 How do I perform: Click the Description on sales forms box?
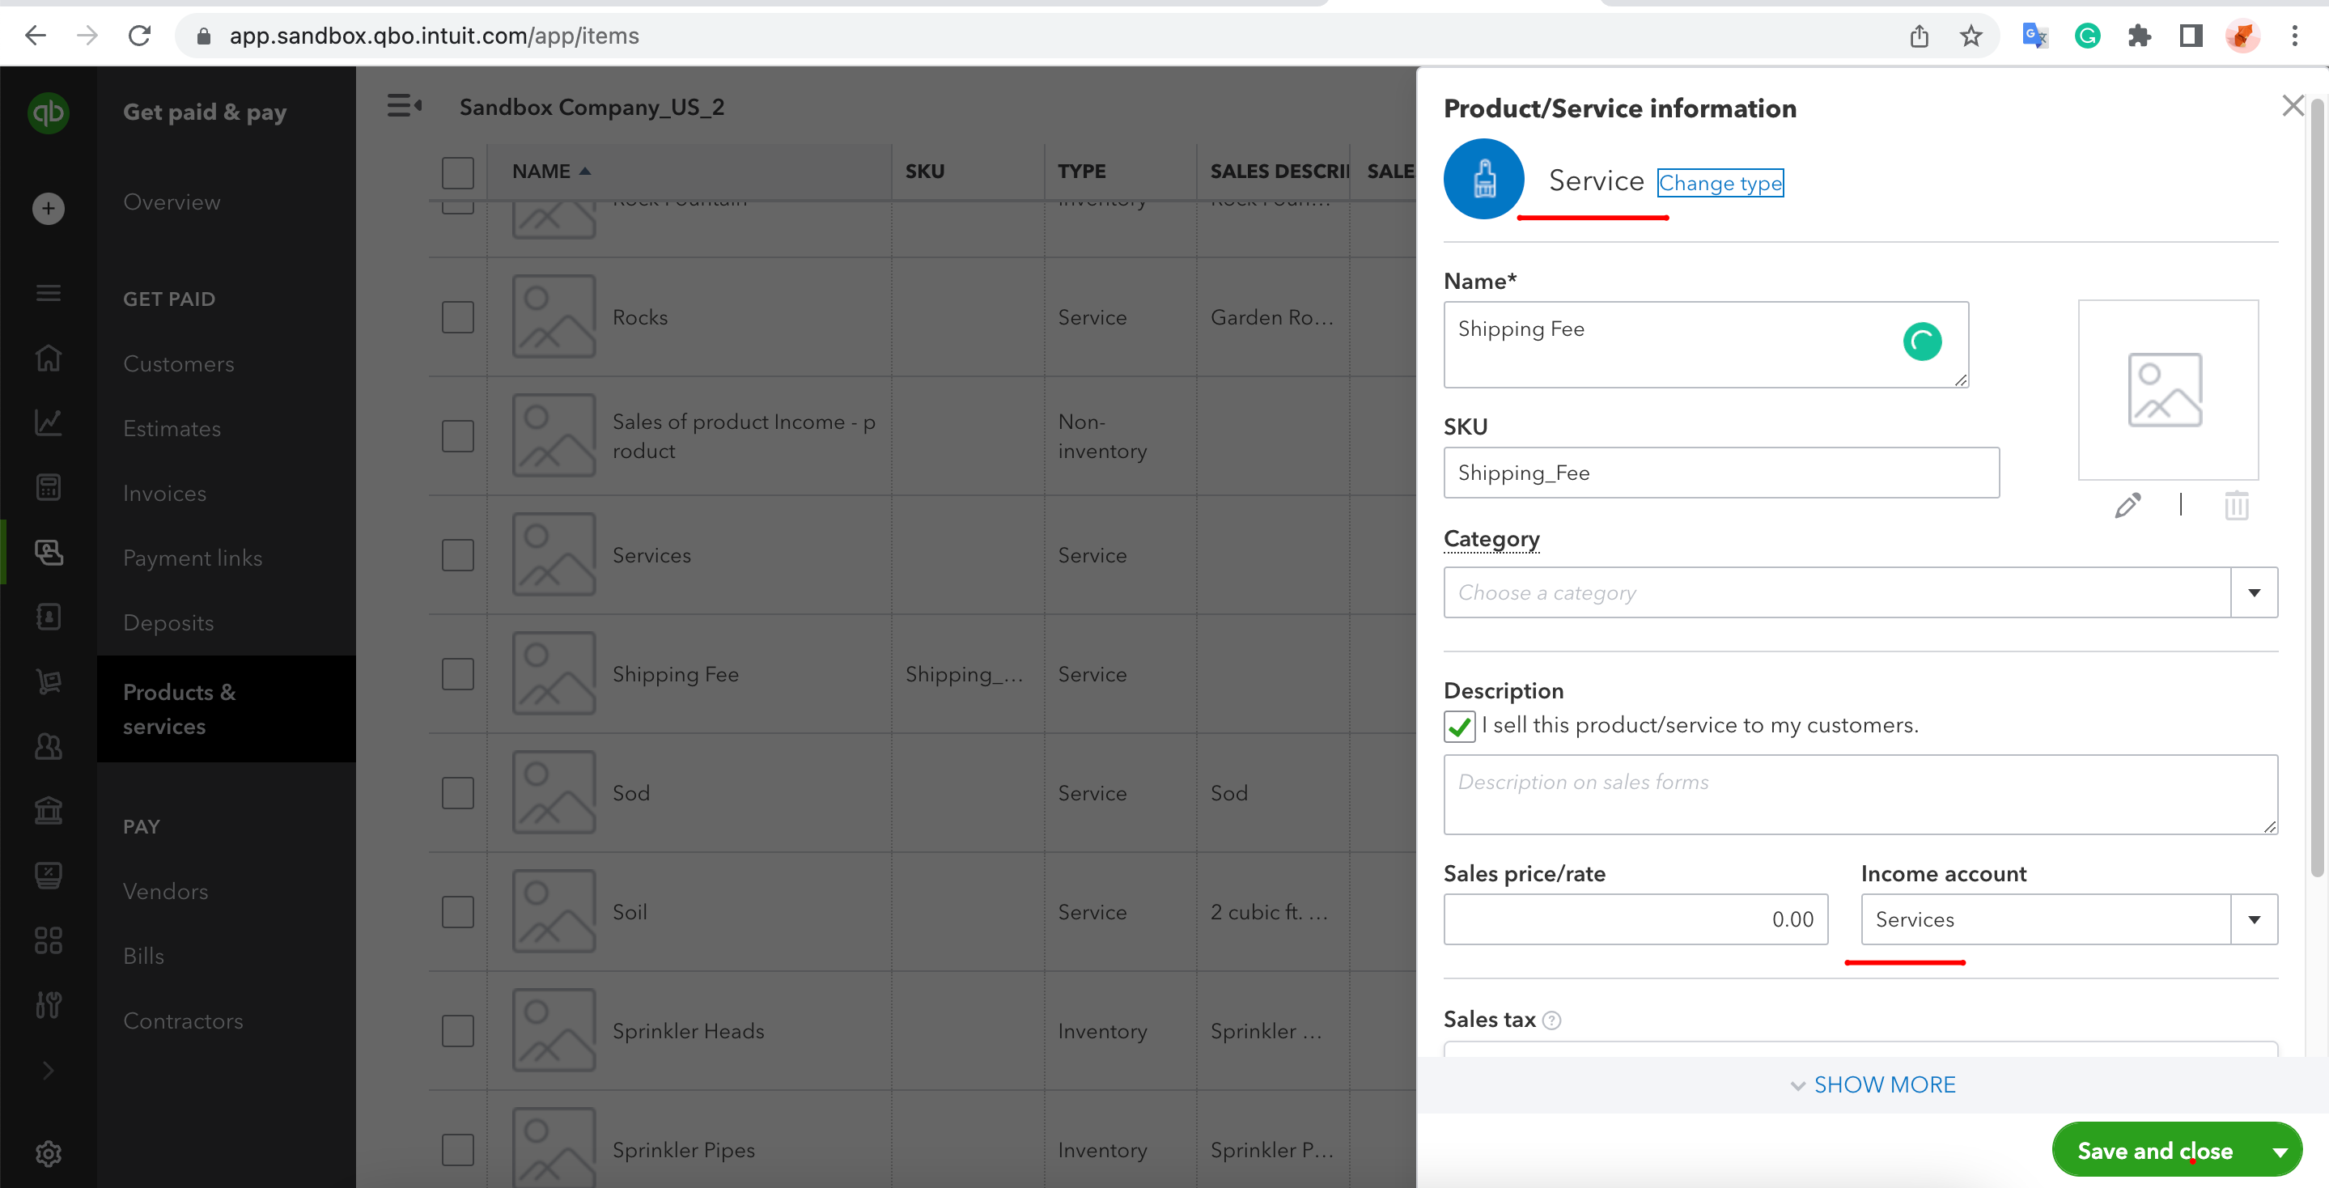click(1860, 795)
